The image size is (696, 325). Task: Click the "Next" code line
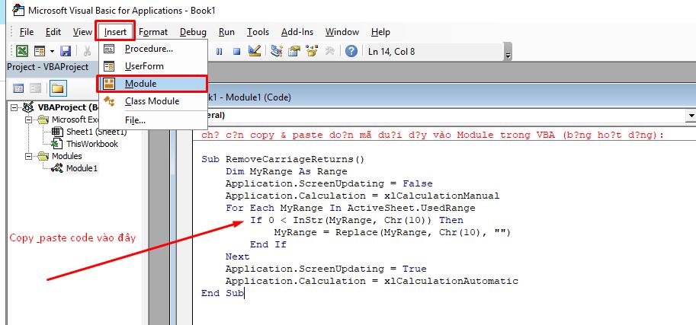pyautogui.click(x=238, y=256)
